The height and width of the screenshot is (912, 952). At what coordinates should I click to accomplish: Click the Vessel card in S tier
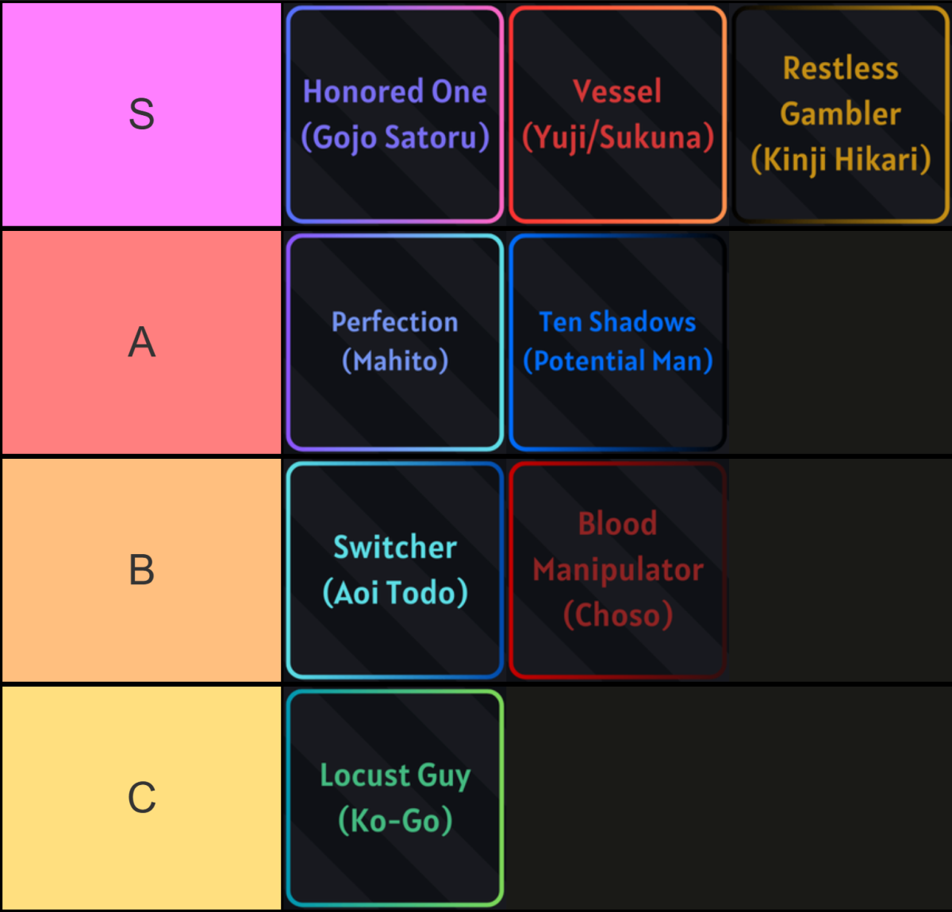point(617,114)
